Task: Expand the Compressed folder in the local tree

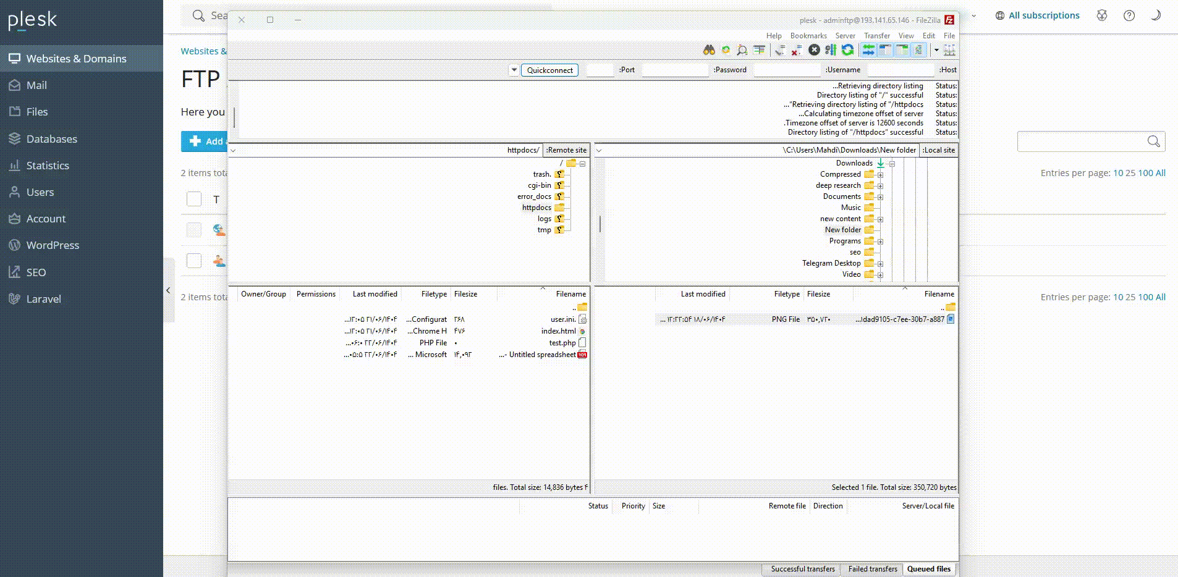Action: click(x=880, y=175)
